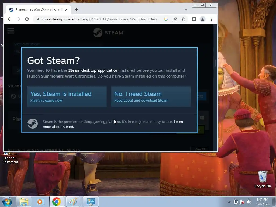Open a new tab with plus button

tap(76, 10)
